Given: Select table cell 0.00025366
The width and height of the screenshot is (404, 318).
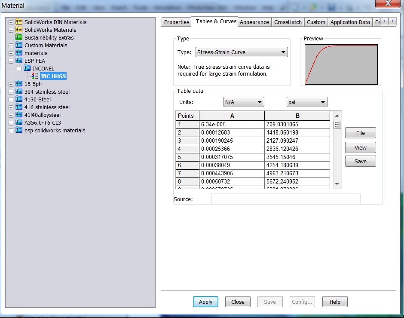Looking at the screenshot, I should coord(232,149).
